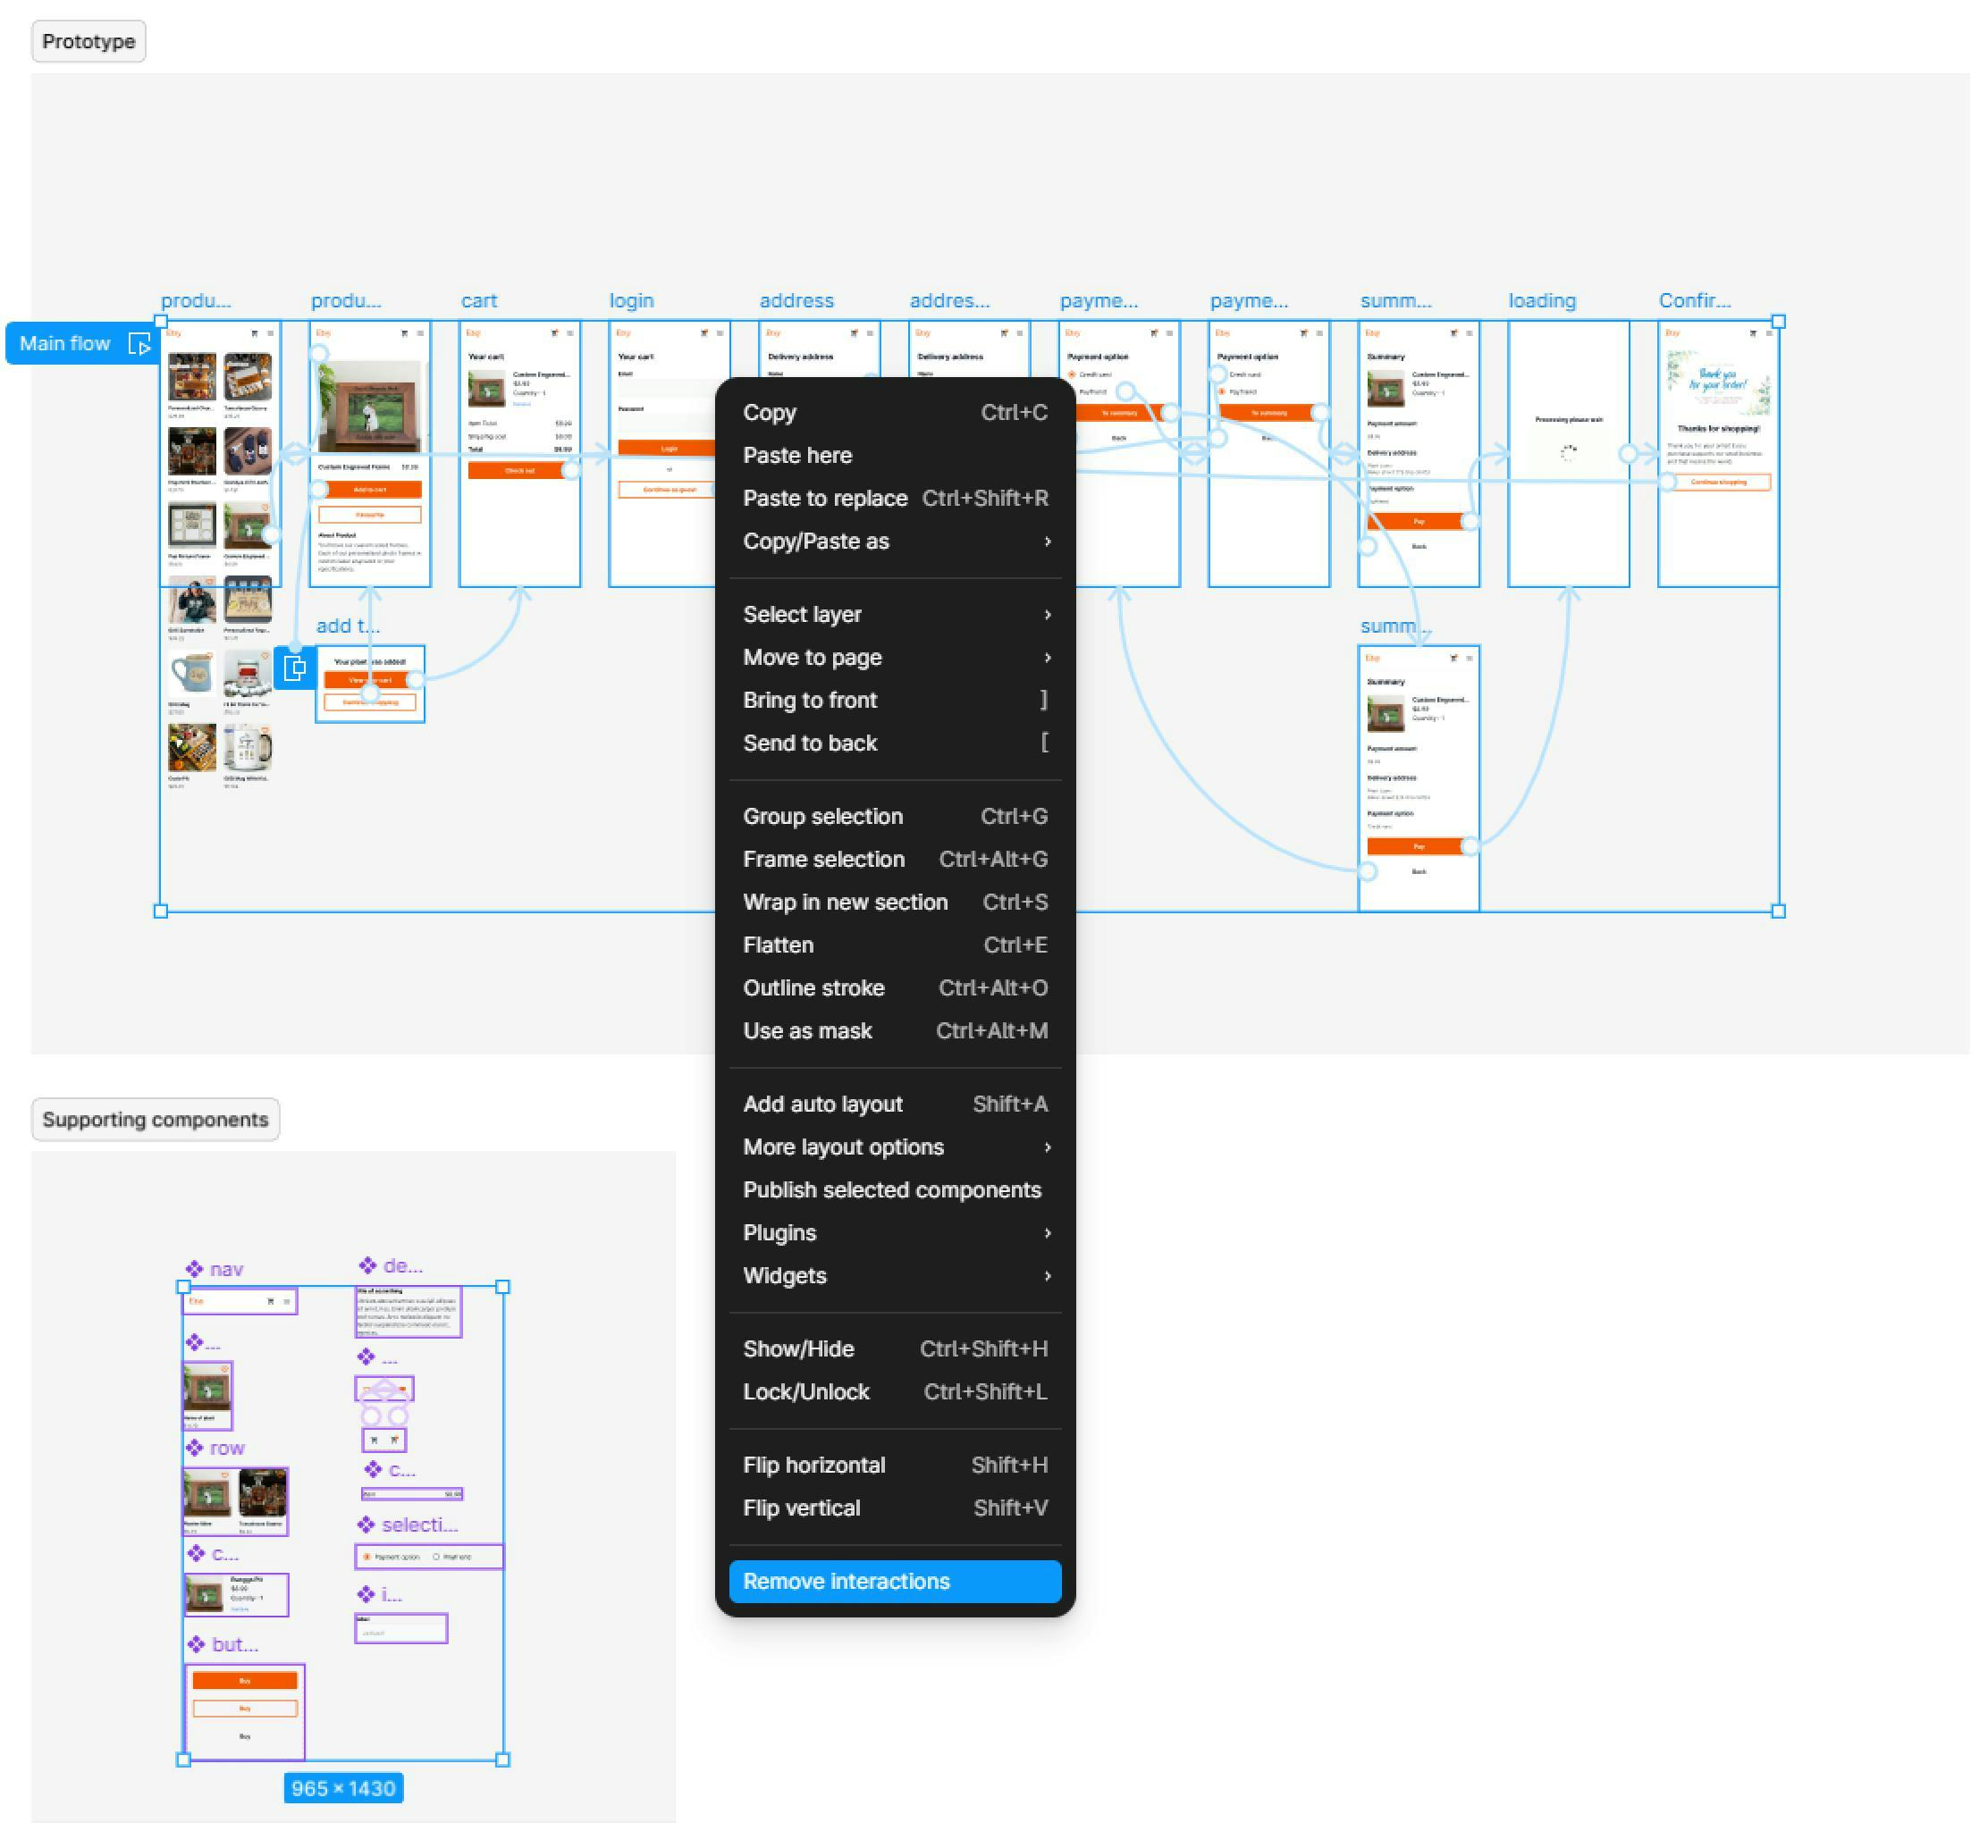Open the Plugins submenu arrow
The height and width of the screenshot is (1848, 1988).
[x=1046, y=1232]
